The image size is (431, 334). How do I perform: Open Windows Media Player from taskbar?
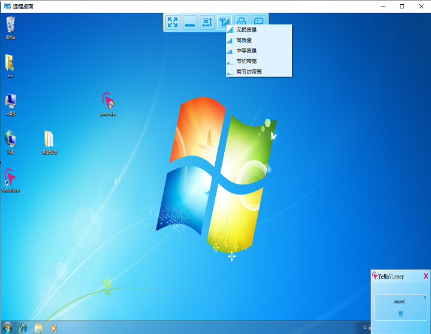pos(53,328)
